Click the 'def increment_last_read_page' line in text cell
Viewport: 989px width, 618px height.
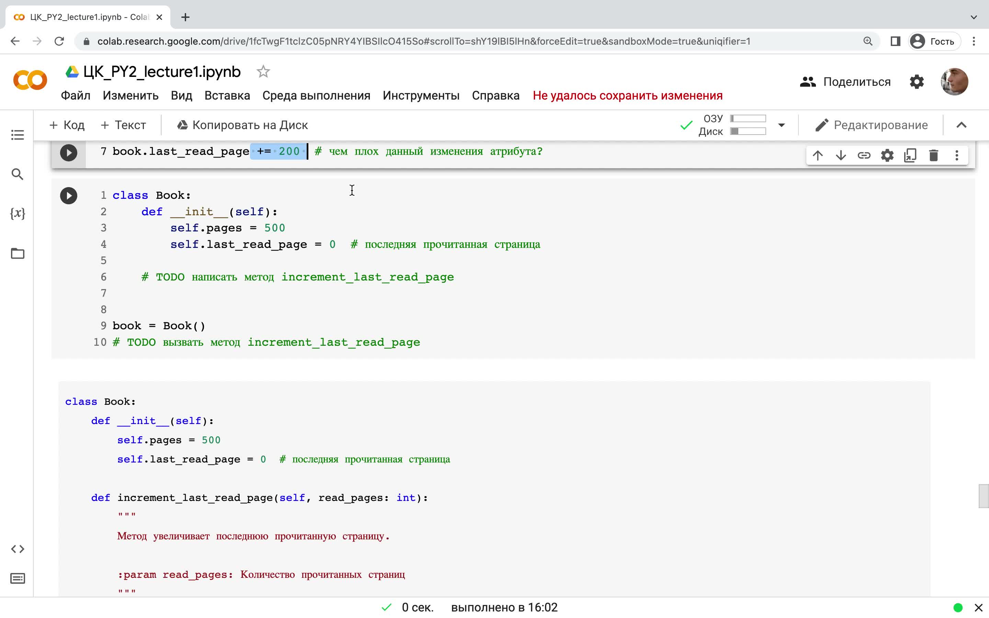click(x=260, y=498)
